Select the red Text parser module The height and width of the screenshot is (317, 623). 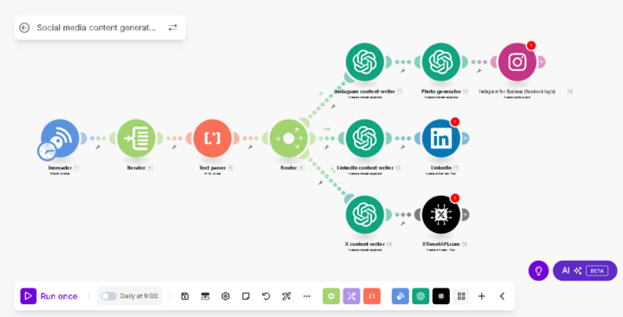pyautogui.click(x=213, y=139)
